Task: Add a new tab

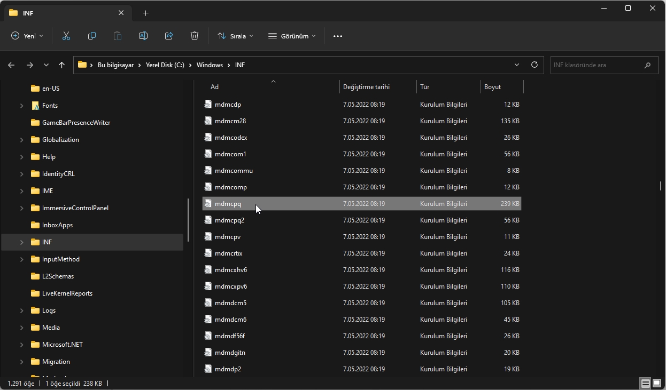Action: click(145, 13)
